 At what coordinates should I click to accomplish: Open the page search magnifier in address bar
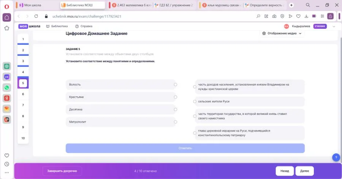click(x=258, y=16)
